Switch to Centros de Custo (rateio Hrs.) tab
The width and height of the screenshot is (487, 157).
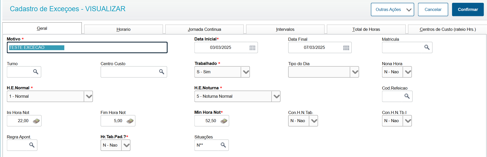[x=447, y=29]
